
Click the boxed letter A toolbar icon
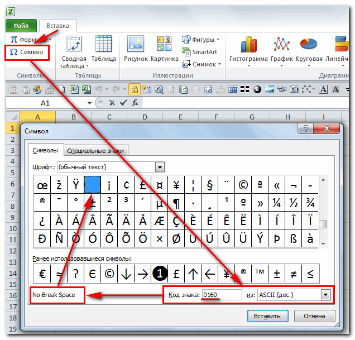(x=323, y=89)
